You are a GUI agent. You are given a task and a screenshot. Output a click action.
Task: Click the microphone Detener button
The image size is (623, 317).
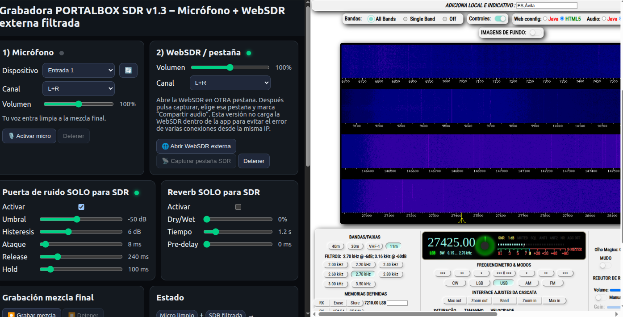(74, 136)
